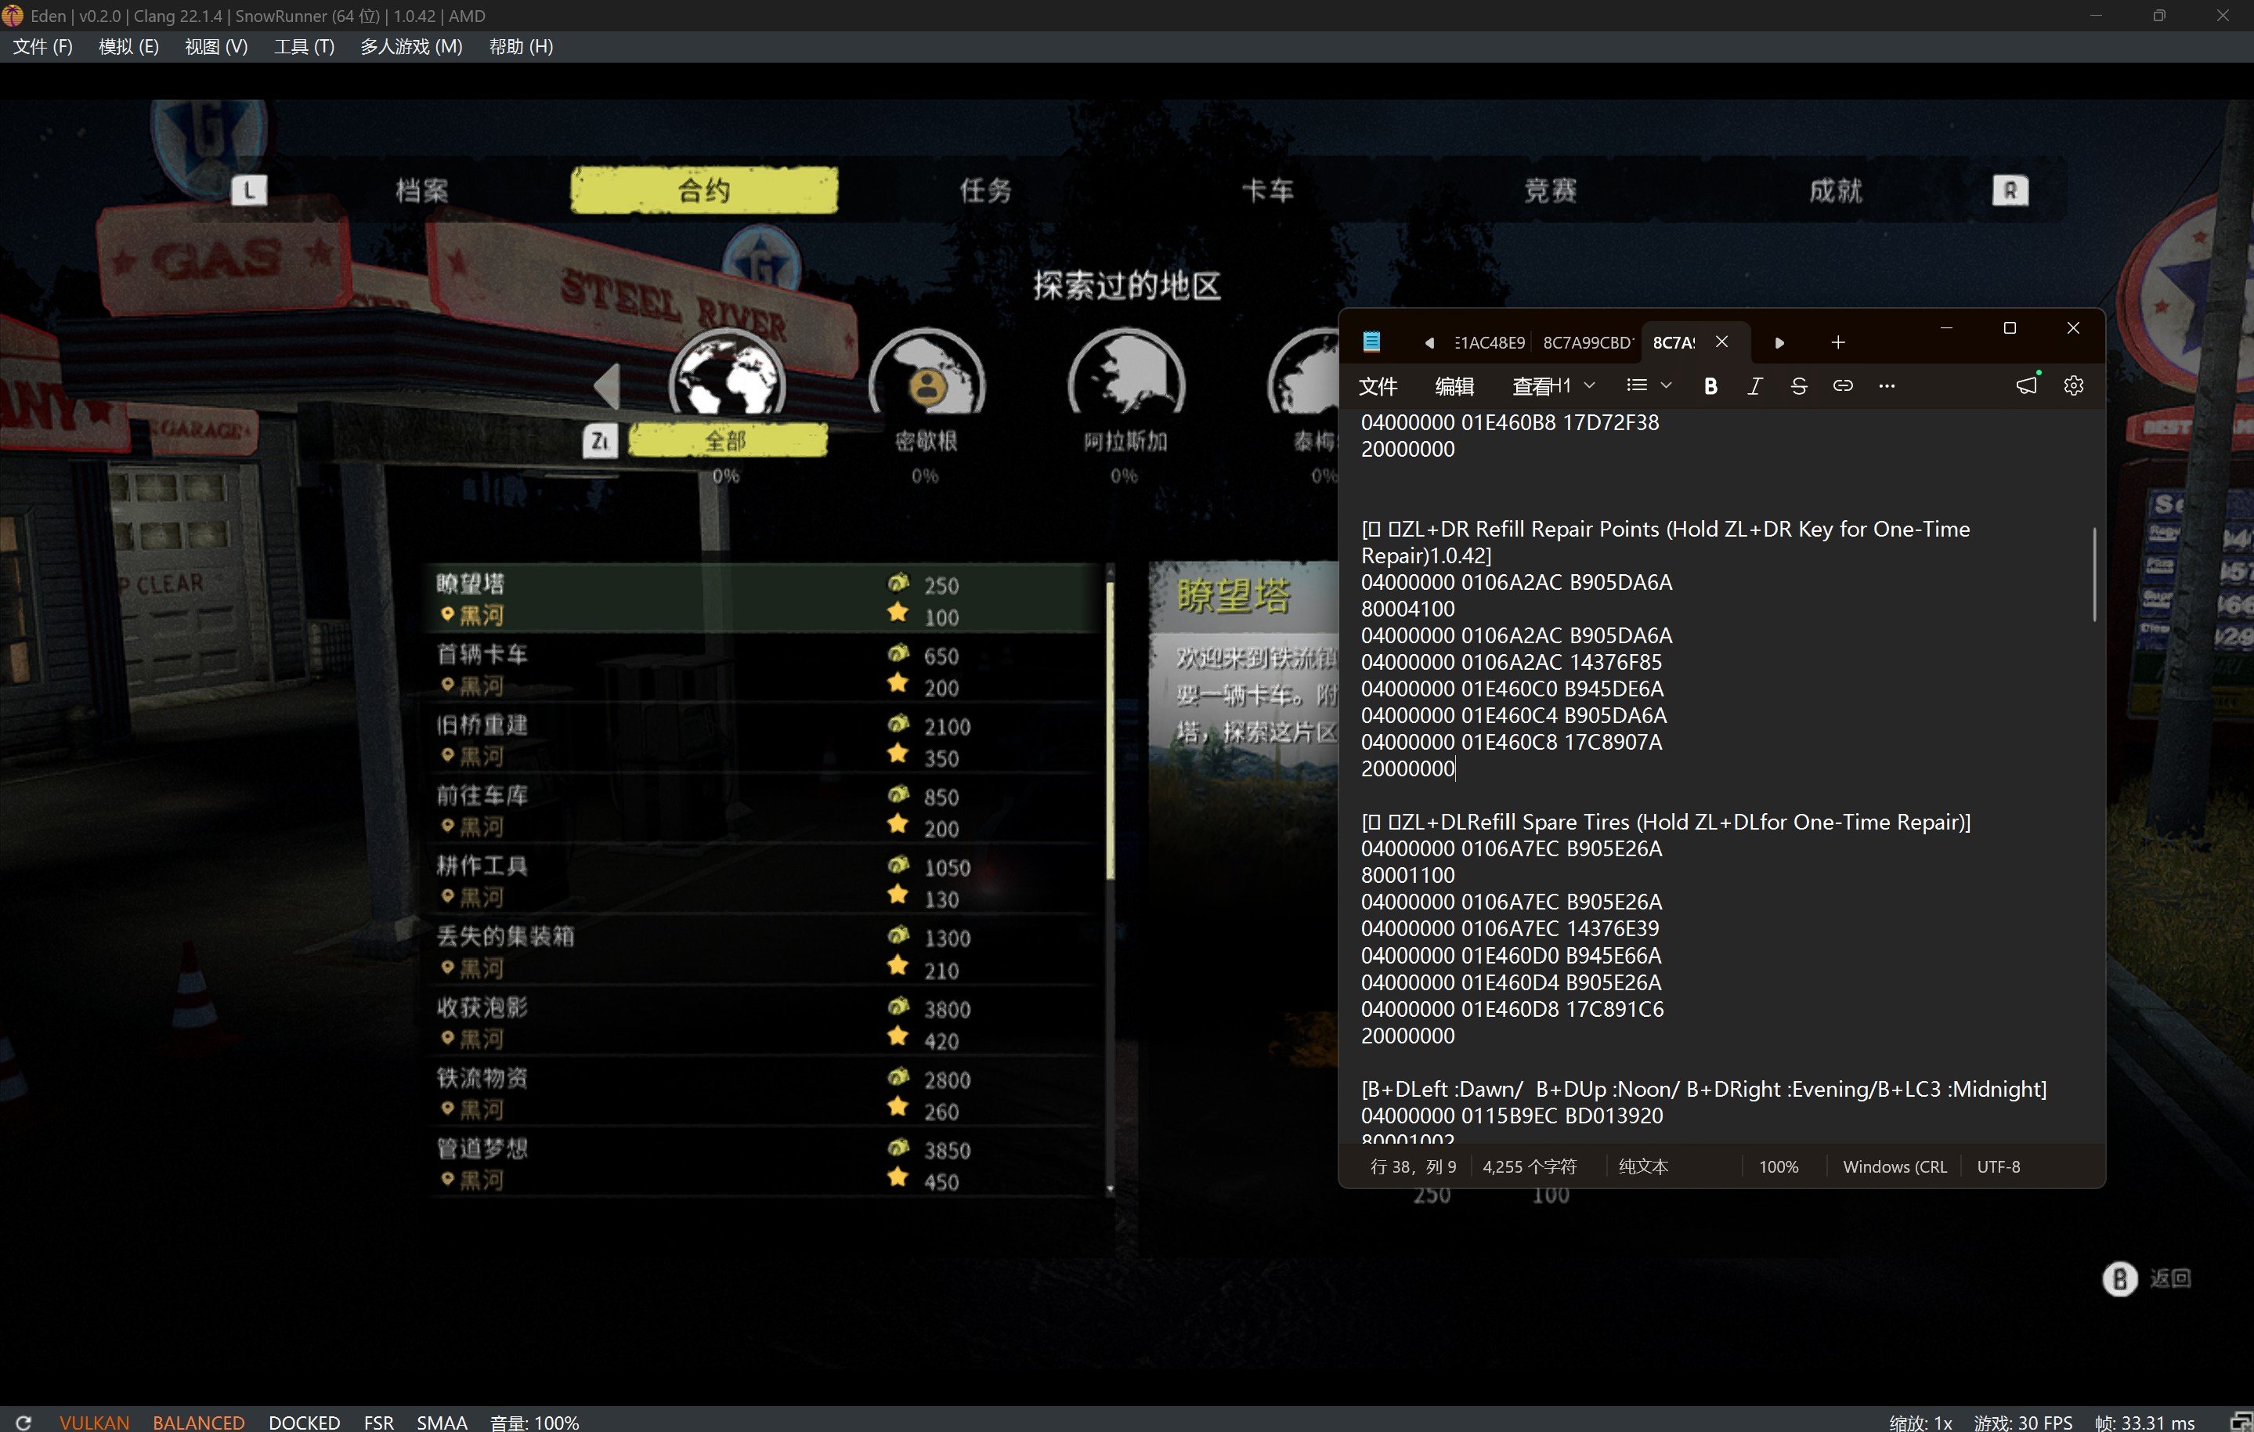Close the active 8C7A Notepad tab
This screenshot has width=2254, height=1432.
point(1721,342)
